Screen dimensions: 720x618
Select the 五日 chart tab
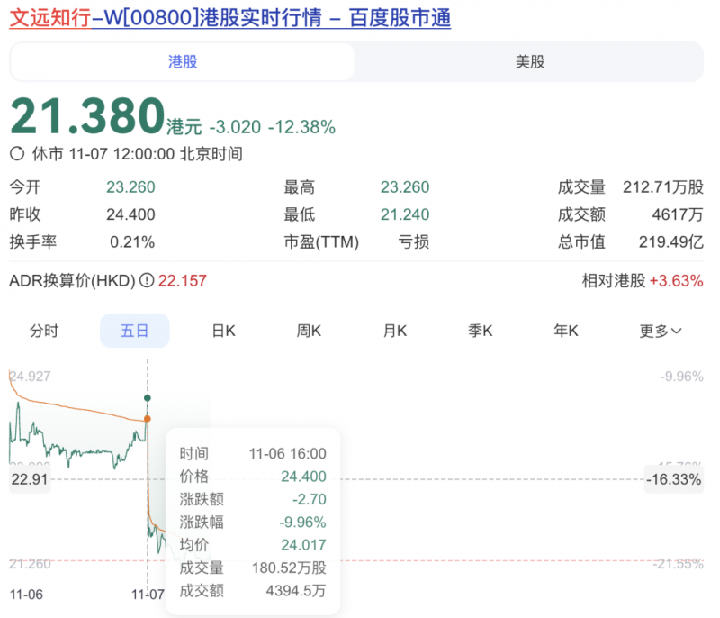[x=134, y=331]
